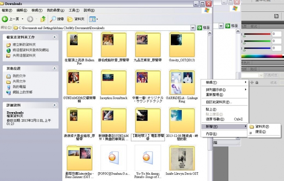Choose 自訂此資料夾(F)... in context menu
Image resolution: width=284 pixels, height=181 pixels.
(224, 102)
